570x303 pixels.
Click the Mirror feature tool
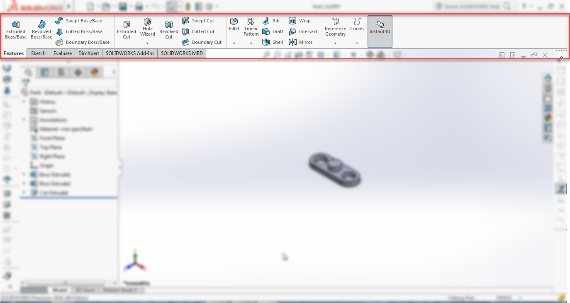pos(302,42)
